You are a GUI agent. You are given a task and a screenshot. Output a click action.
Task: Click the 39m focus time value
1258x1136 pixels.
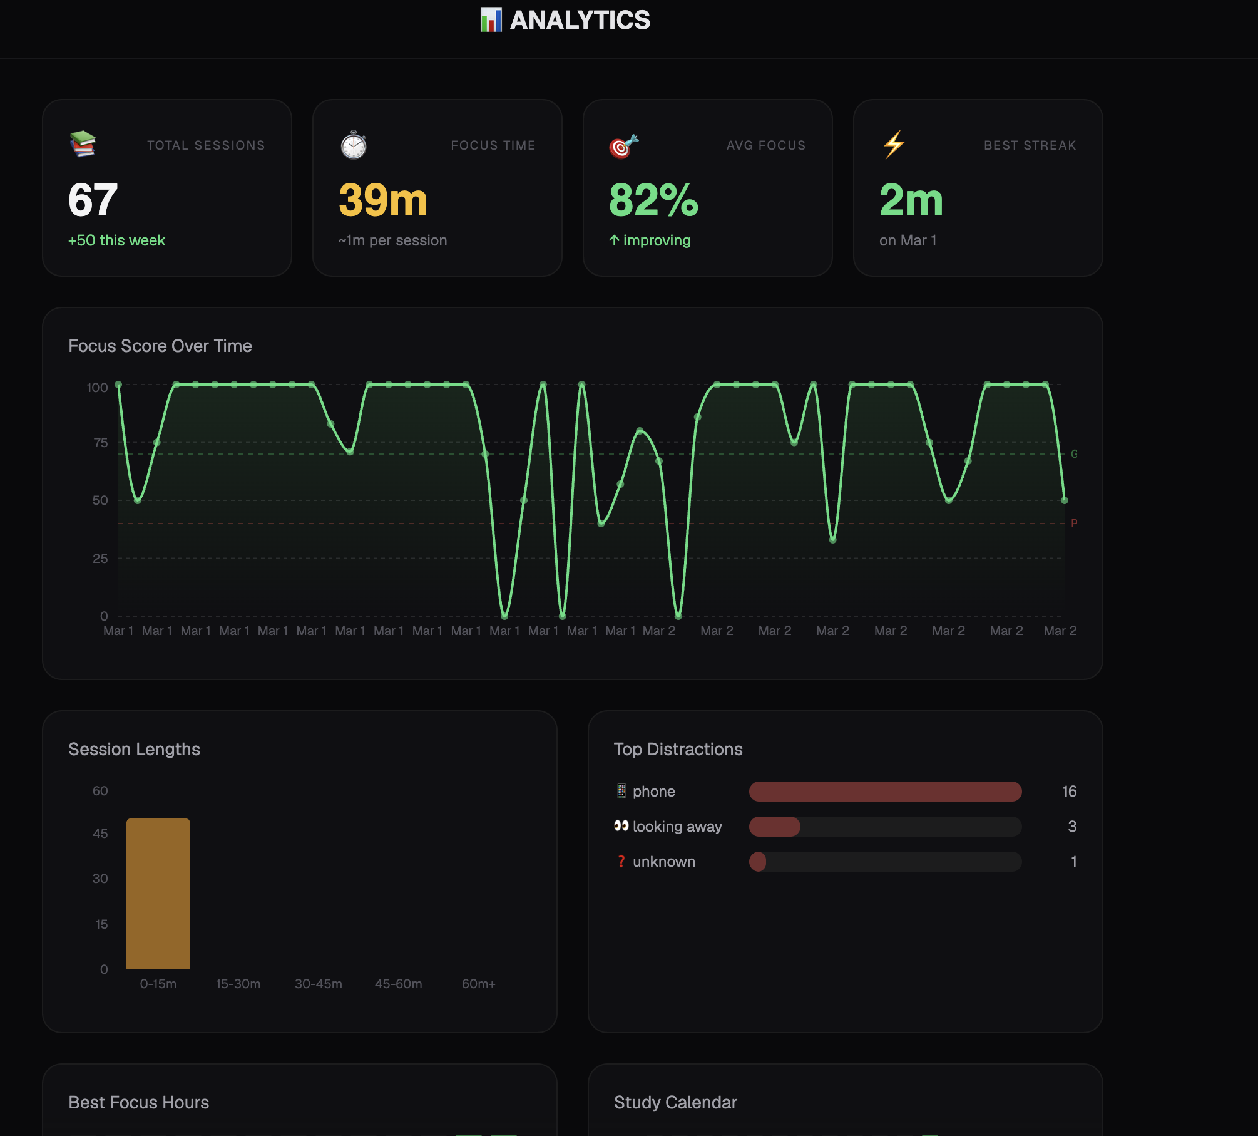click(x=383, y=200)
